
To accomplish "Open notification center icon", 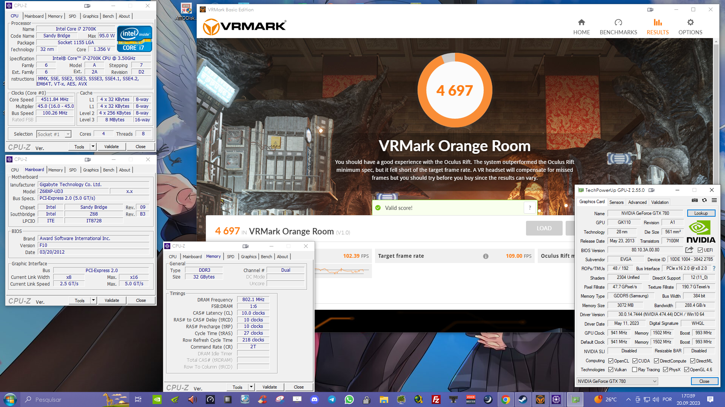I will 710,399.
